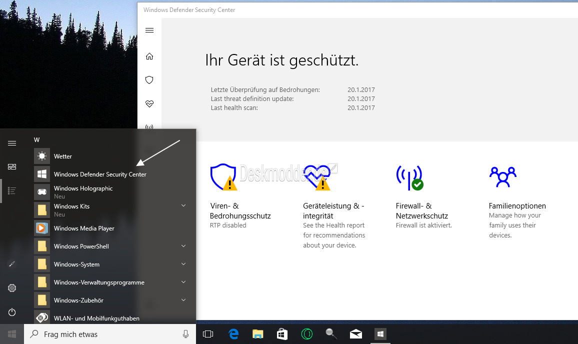The width and height of the screenshot is (578, 344).
Task: Open the Firewall- & Netzwerkschutz section
Action: tap(422, 211)
